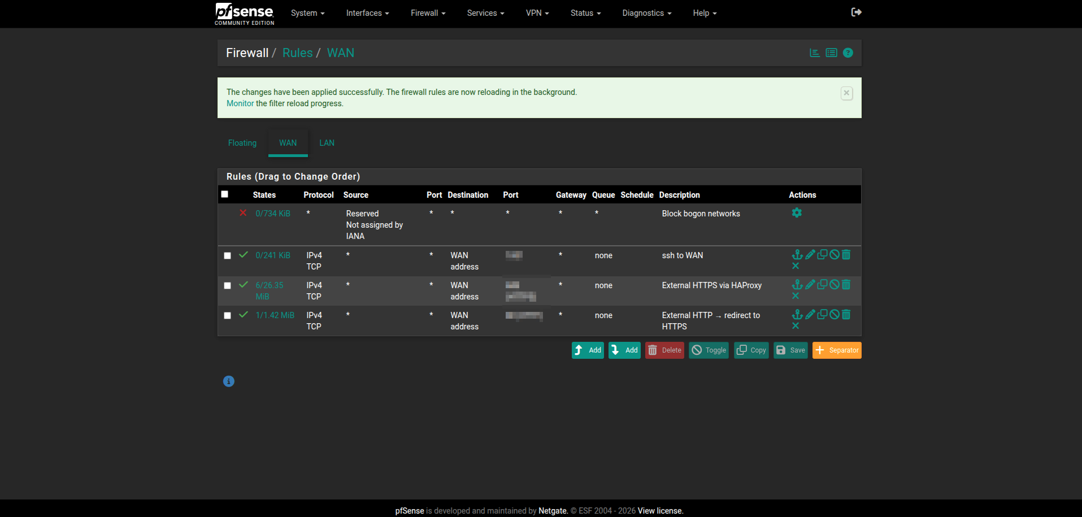Open the Firewall dropdown menu

point(428,13)
